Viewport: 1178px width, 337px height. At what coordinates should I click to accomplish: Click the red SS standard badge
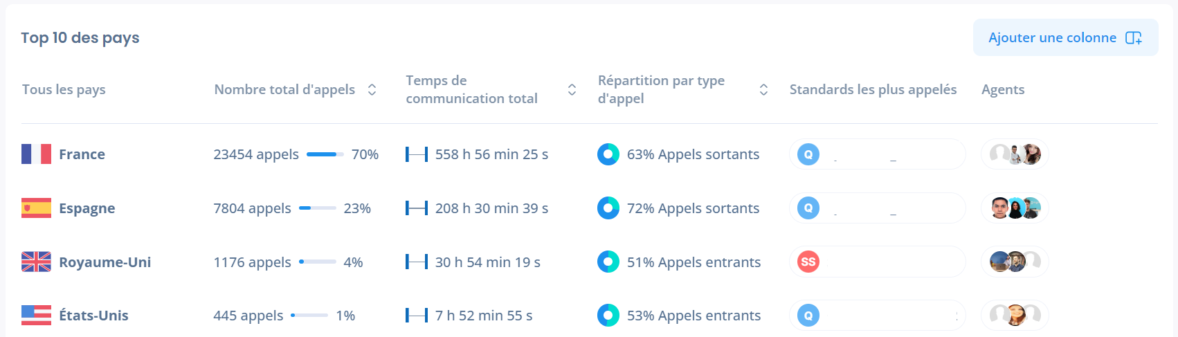[x=808, y=262]
